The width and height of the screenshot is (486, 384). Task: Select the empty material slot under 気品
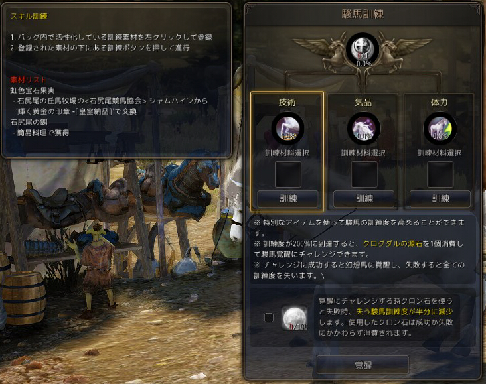click(x=364, y=174)
